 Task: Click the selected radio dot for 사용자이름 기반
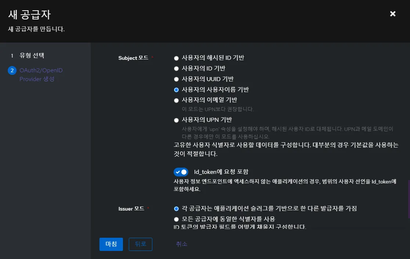pyautogui.click(x=176, y=89)
